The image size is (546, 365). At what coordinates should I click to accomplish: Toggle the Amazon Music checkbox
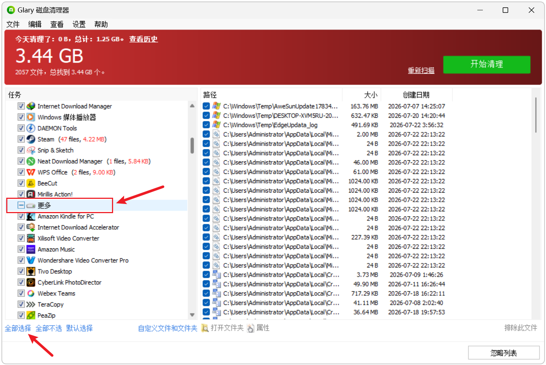21,249
